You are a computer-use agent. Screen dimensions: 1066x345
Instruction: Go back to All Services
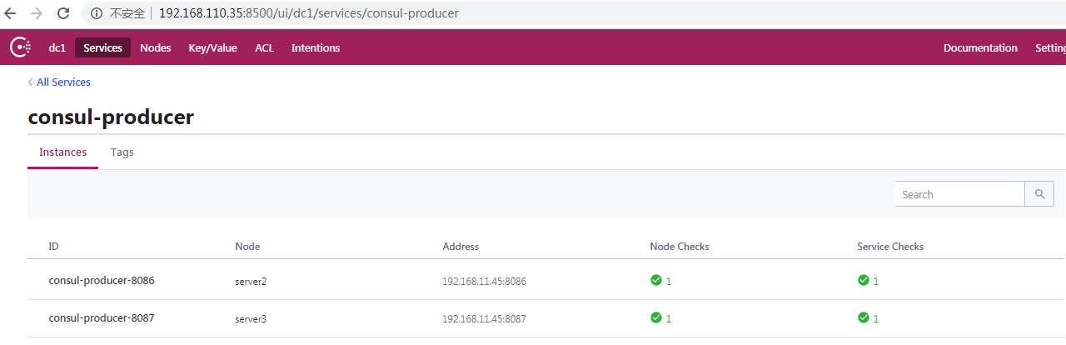(59, 82)
